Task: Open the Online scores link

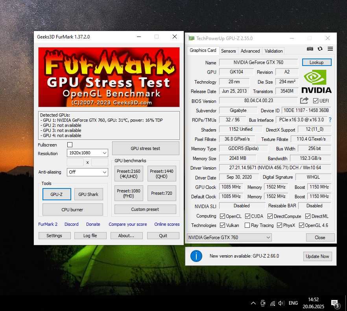Action: (x=167, y=224)
